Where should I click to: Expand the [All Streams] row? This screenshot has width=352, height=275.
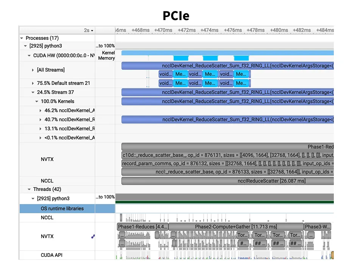coord(33,70)
